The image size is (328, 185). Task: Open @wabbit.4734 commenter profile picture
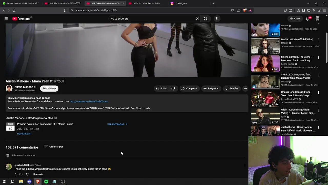pos(9,166)
